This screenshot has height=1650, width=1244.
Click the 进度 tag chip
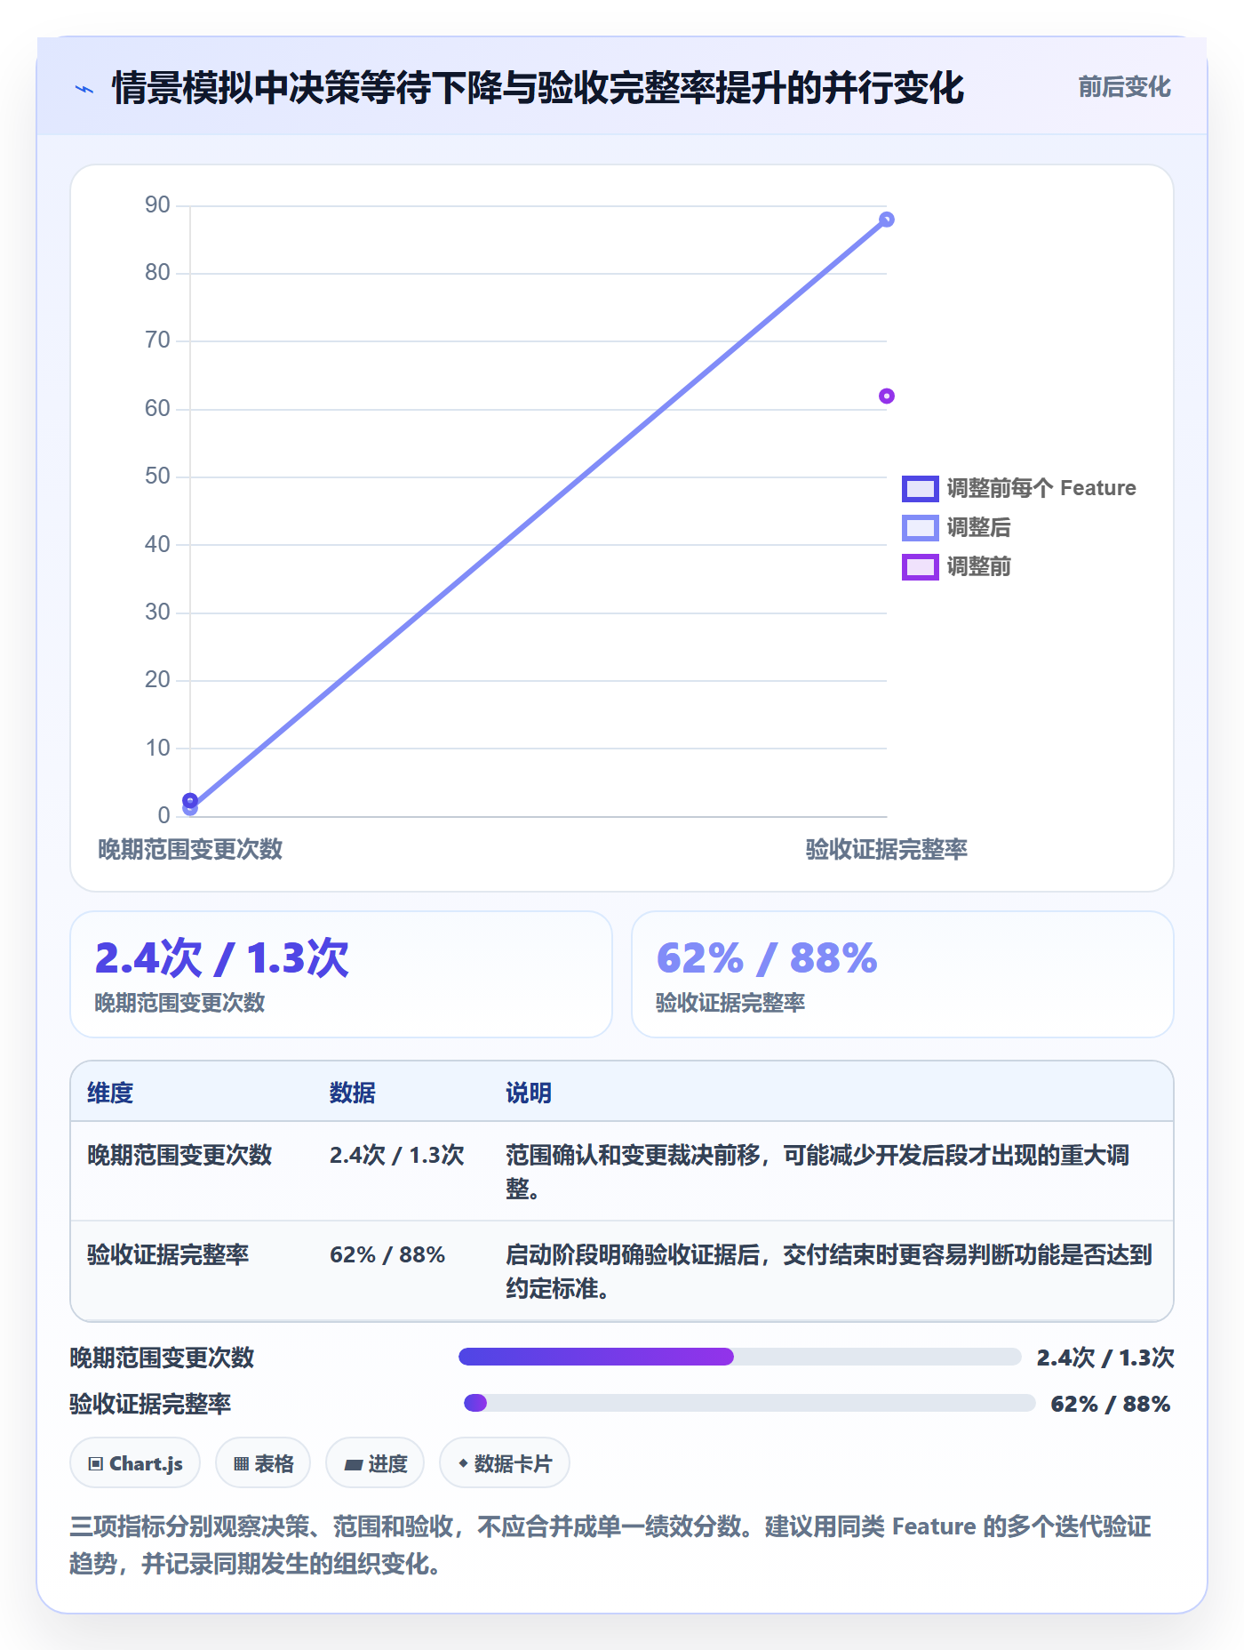pos(375,1463)
